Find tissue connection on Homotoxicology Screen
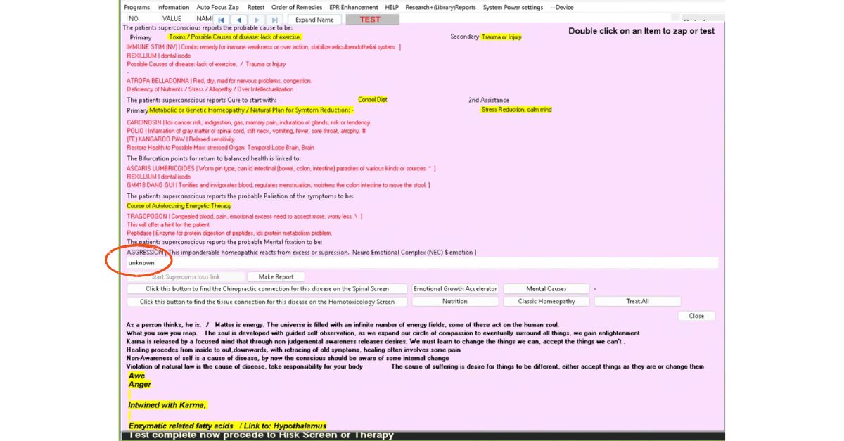Image resolution: width=844 pixels, height=441 pixels. click(x=267, y=302)
